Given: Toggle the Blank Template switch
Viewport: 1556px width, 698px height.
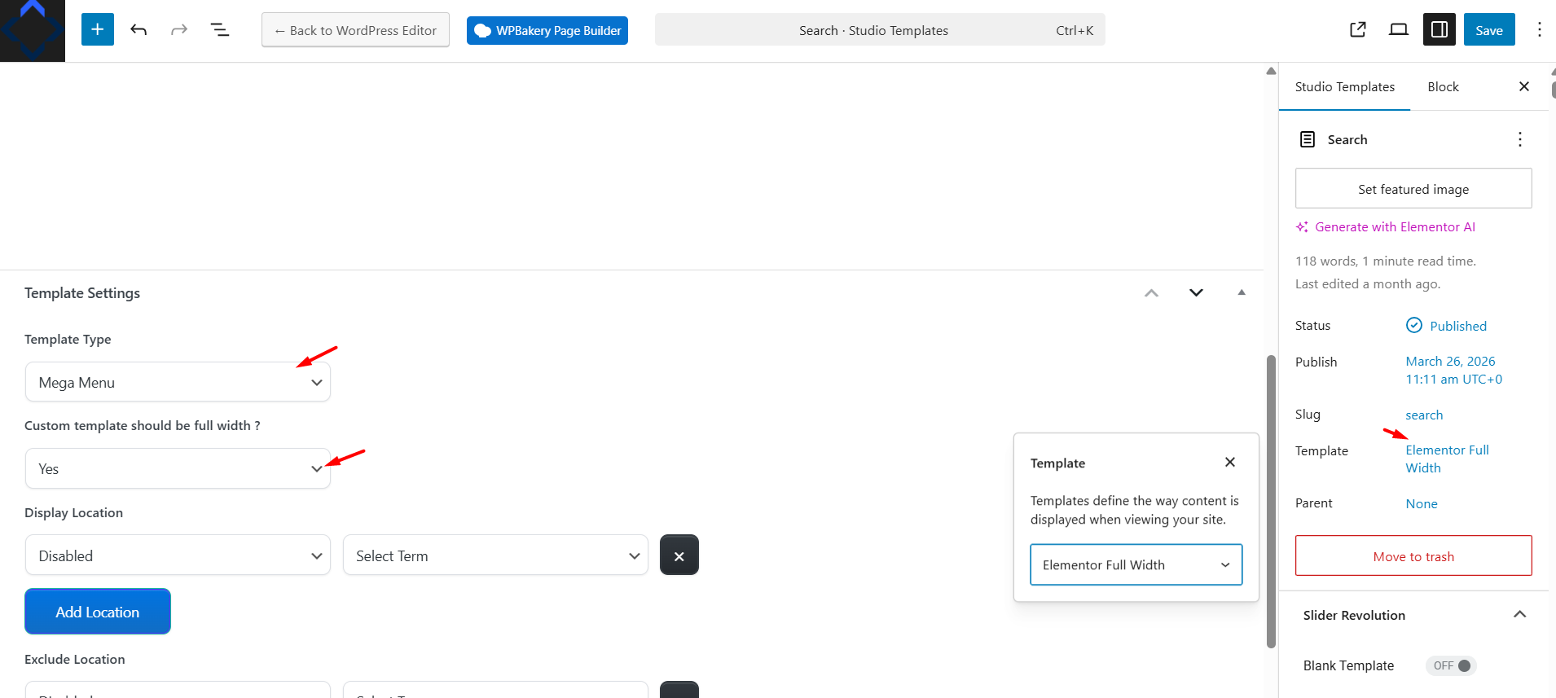Looking at the screenshot, I should tap(1451, 665).
